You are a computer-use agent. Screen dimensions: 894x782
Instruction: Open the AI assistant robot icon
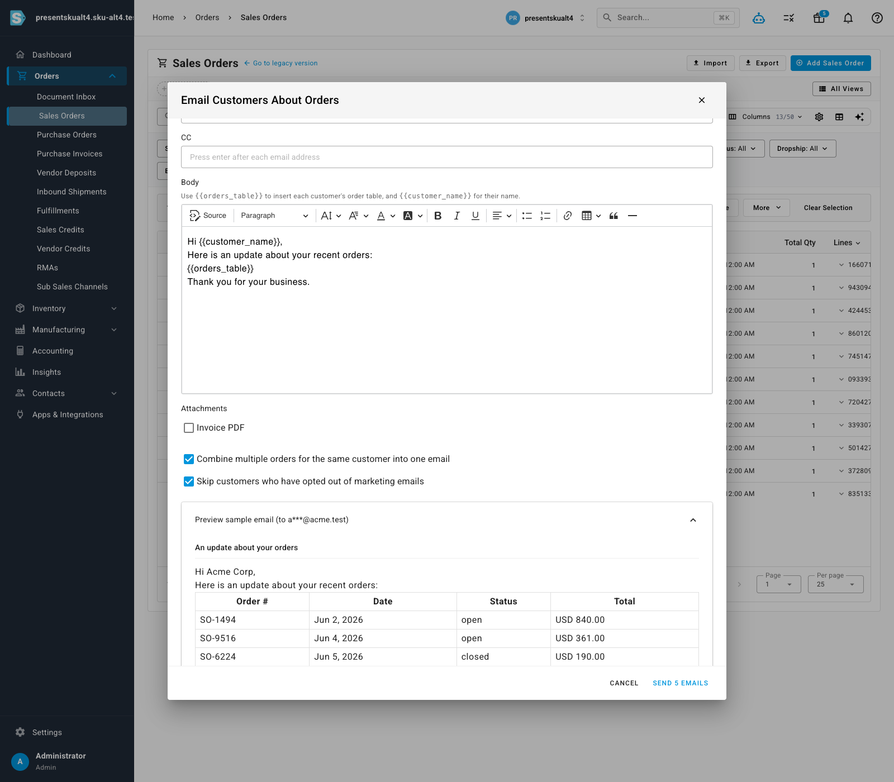[759, 18]
